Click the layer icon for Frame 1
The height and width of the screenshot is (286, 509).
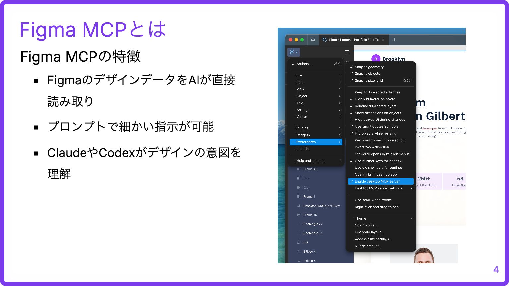coord(299,197)
